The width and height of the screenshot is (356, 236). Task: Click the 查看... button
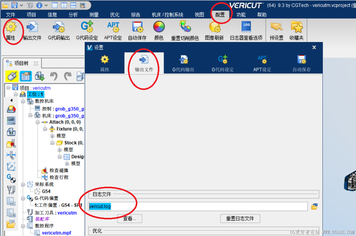pos(130,218)
